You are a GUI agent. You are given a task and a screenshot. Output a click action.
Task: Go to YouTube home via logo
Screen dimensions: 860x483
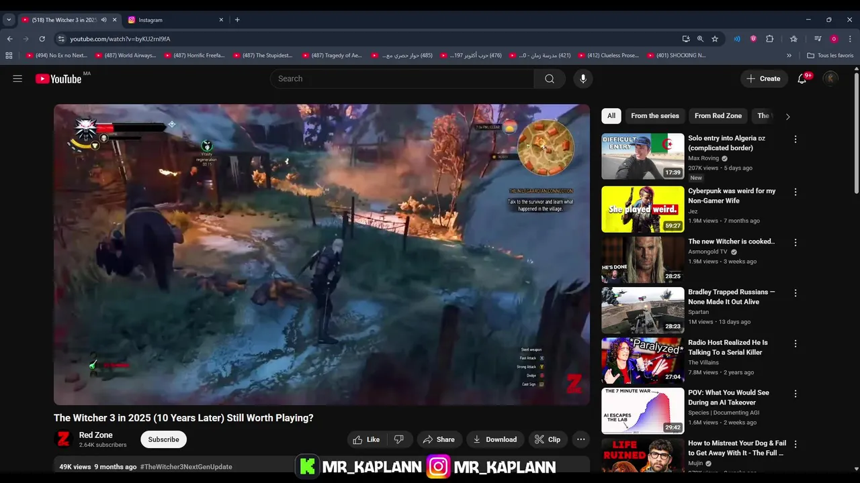(x=58, y=78)
